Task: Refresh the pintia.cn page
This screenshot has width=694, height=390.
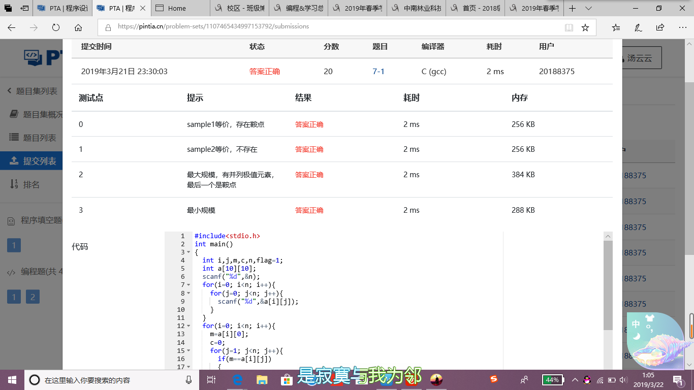Action: pos(56,27)
